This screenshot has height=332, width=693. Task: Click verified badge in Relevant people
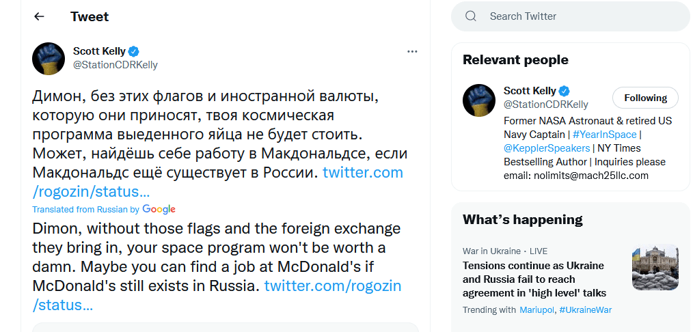pos(565,91)
